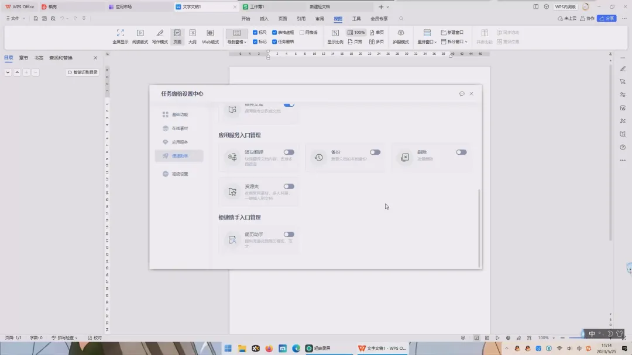Choose 多页 multi-page view
The height and width of the screenshot is (355, 632).
click(376, 41)
